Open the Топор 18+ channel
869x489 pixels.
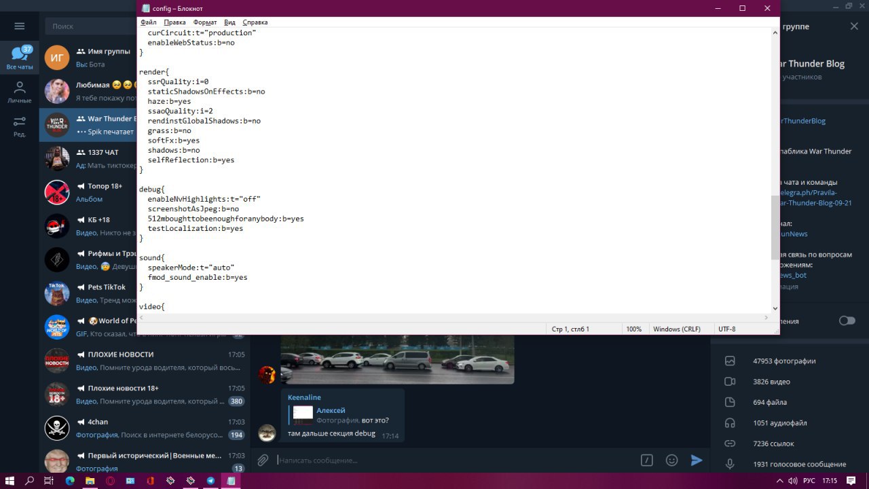(x=88, y=192)
